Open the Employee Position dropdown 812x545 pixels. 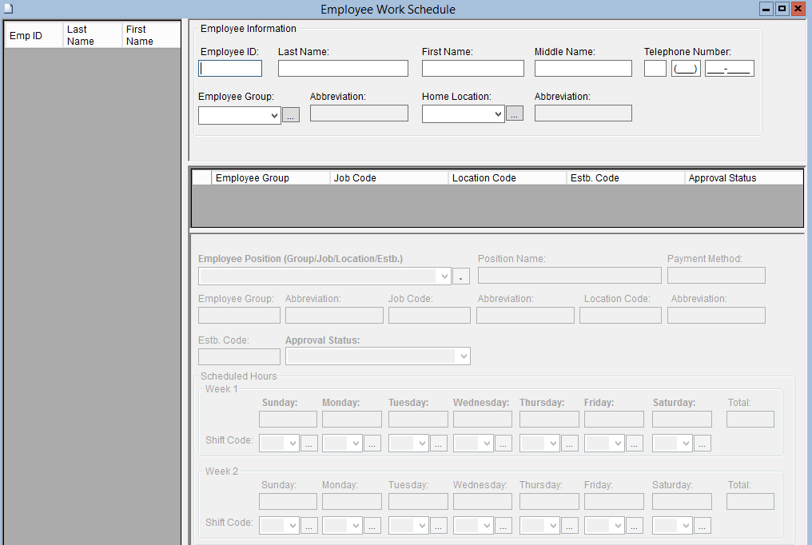pyautogui.click(x=444, y=276)
